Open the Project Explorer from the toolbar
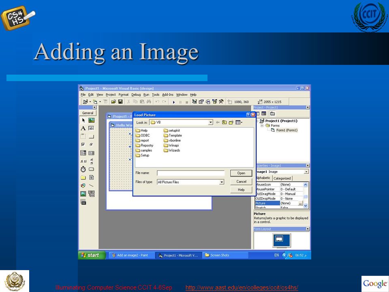 click(194, 101)
